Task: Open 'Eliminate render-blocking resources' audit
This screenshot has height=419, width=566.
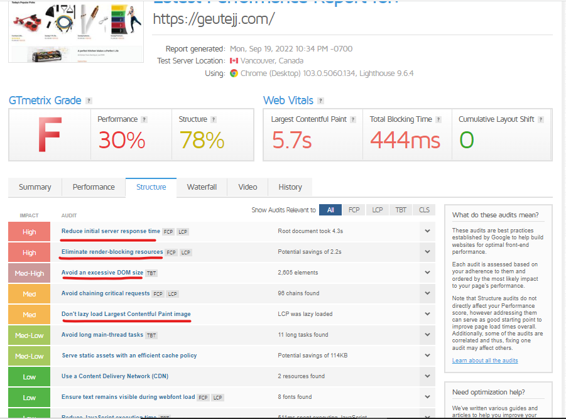Action: coord(112,251)
